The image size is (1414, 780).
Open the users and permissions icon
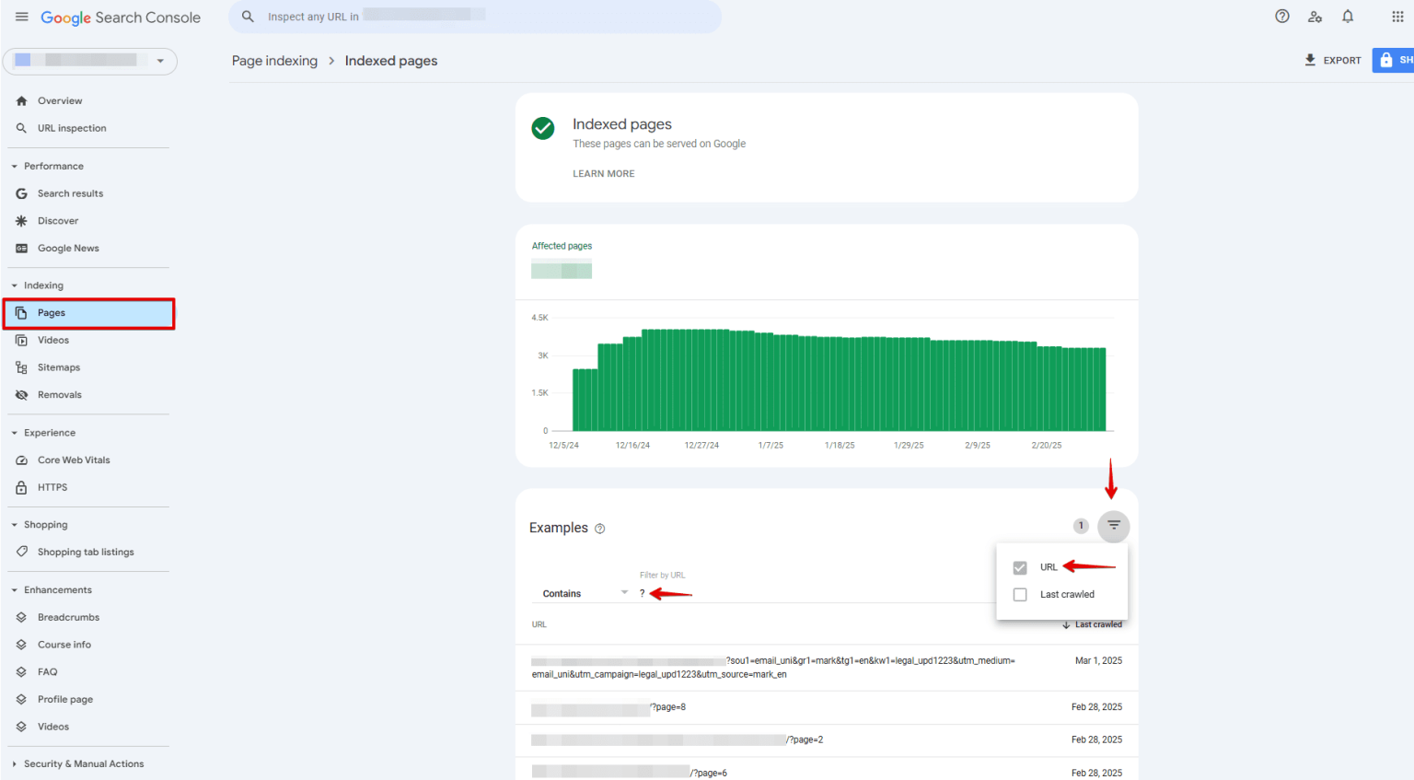pos(1315,17)
